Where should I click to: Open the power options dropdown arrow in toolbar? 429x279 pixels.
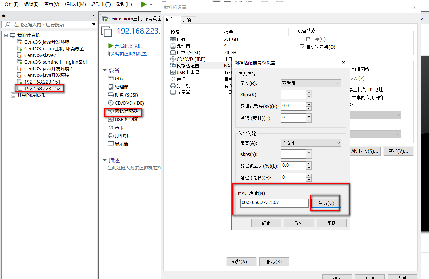(151, 5)
